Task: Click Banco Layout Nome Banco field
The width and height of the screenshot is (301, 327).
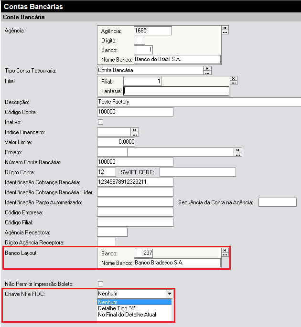Action: tap(177, 263)
